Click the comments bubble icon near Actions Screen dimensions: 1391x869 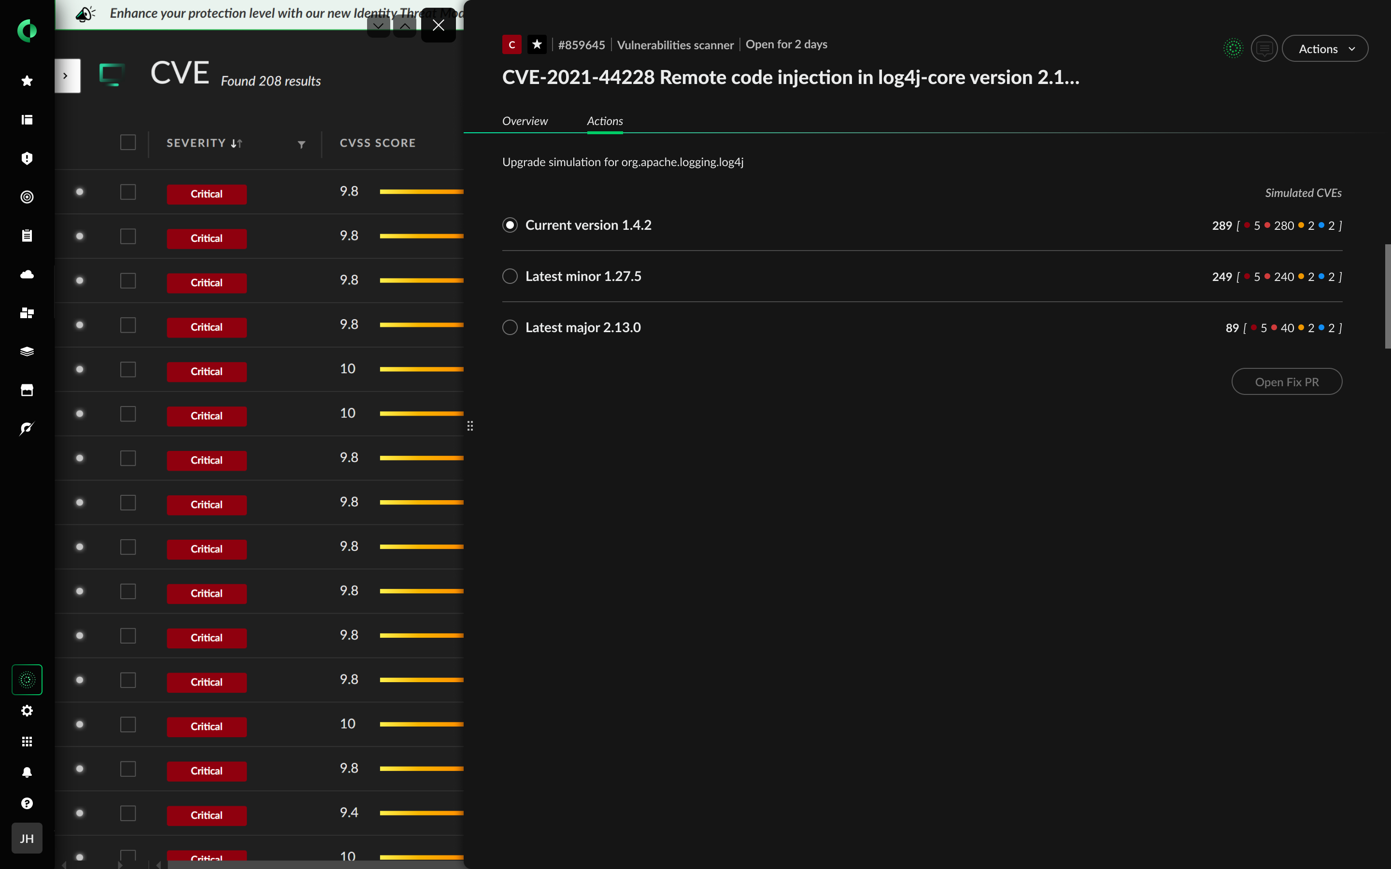[x=1264, y=48]
